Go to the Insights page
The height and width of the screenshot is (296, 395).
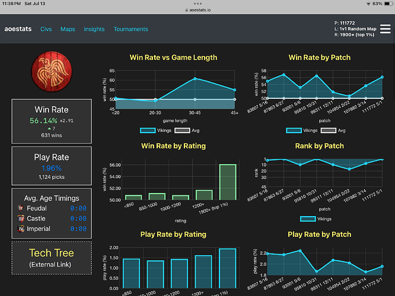tap(94, 29)
